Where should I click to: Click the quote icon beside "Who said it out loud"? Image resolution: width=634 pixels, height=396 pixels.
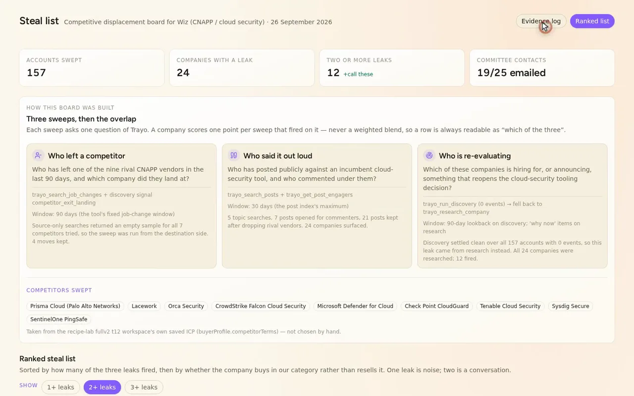pyautogui.click(x=234, y=155)
